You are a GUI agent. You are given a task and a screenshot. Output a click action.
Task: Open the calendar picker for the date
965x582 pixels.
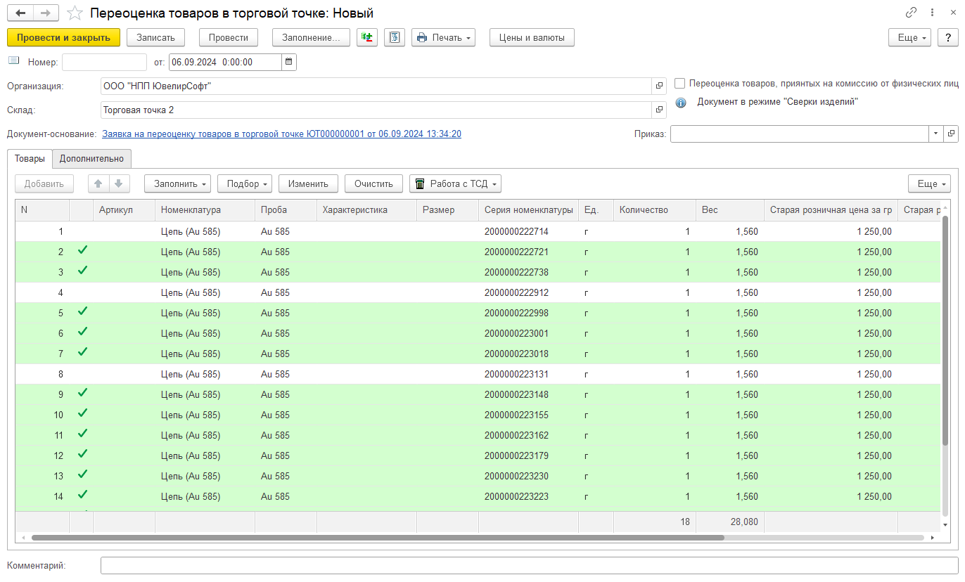click(289, 62)
